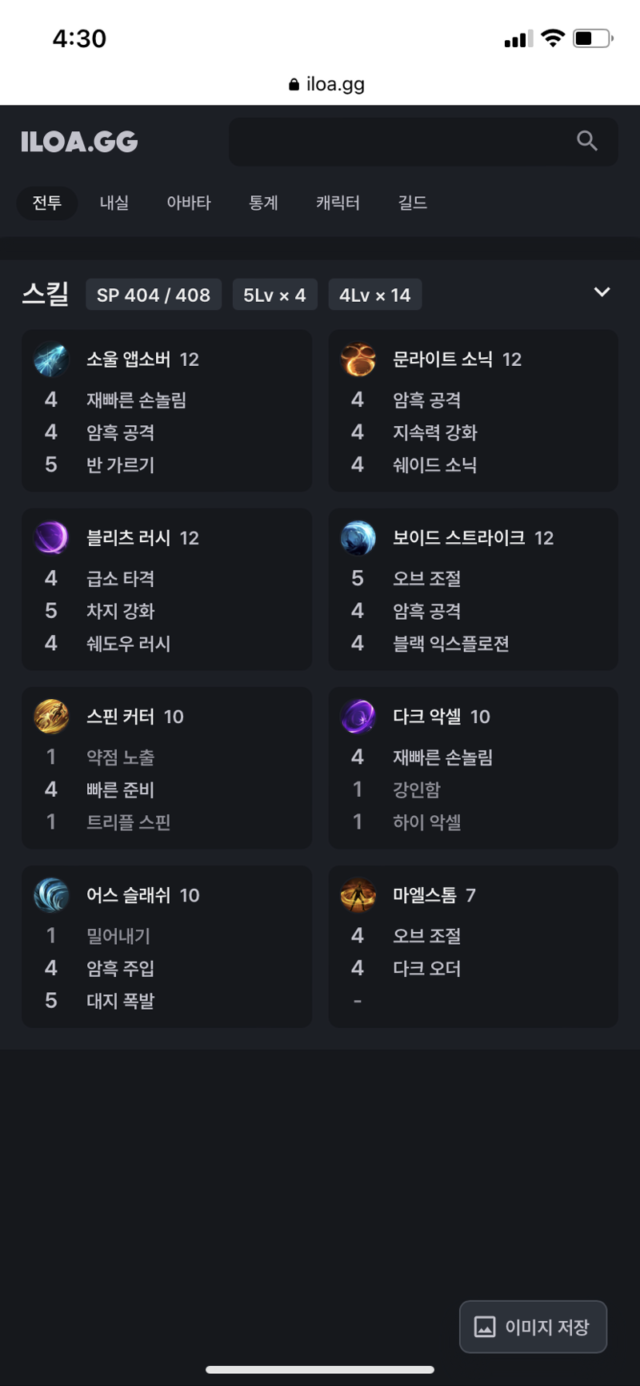Switch to the 내실 tab
The image size is (640, 1386).
[x=114, y=203]
